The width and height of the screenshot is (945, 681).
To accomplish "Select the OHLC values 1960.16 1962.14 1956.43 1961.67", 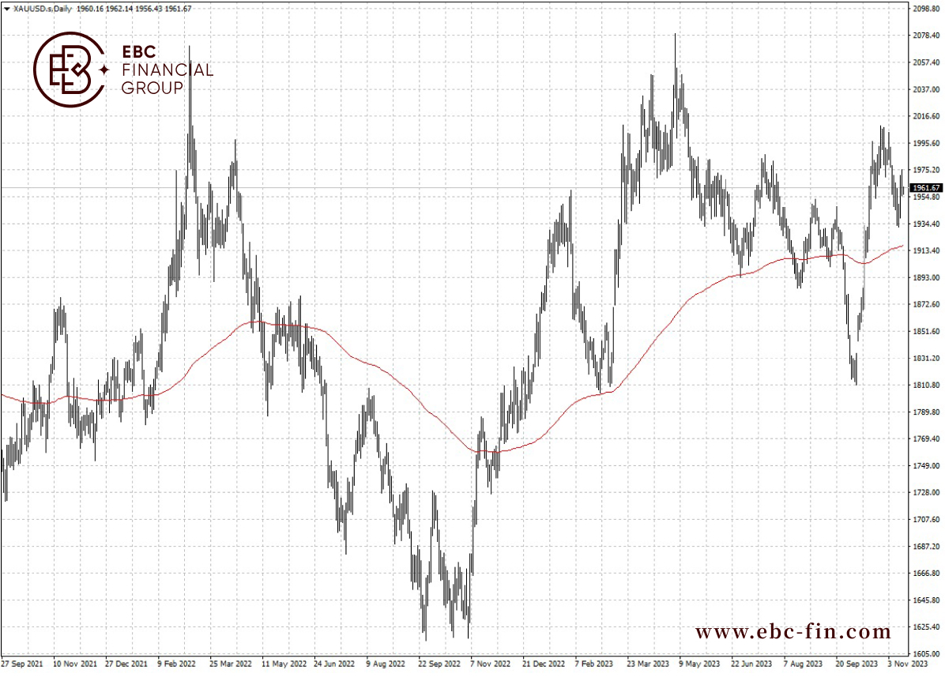I will (134, 9).
